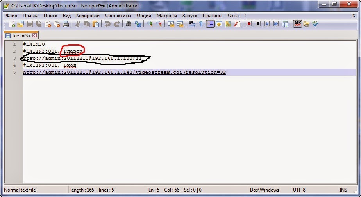Play back recorded macro icon
The width and height of the screenshot is (361, 197).
pos(267,24)
